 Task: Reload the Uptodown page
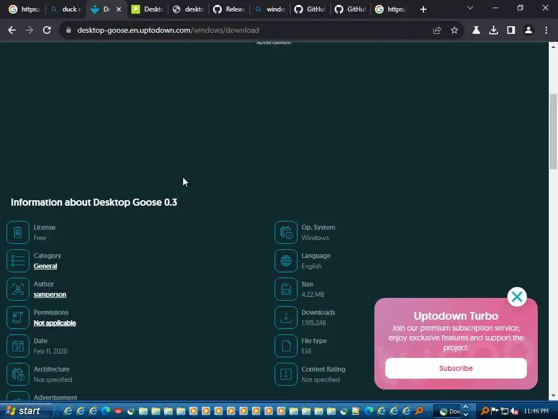pos(47,31)
